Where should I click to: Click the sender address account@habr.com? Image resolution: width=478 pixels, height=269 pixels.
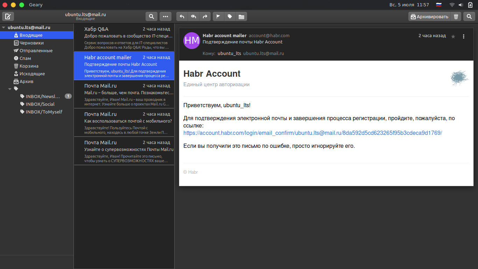(x=269, y=35)
